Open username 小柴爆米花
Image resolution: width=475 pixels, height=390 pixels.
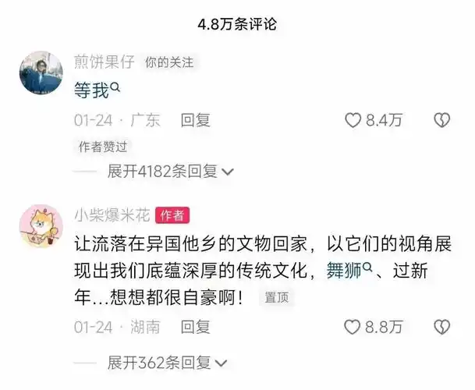point(112,215)
